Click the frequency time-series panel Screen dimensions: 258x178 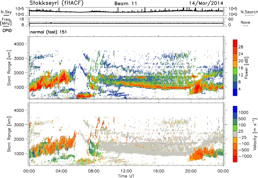tap(126, 22)
